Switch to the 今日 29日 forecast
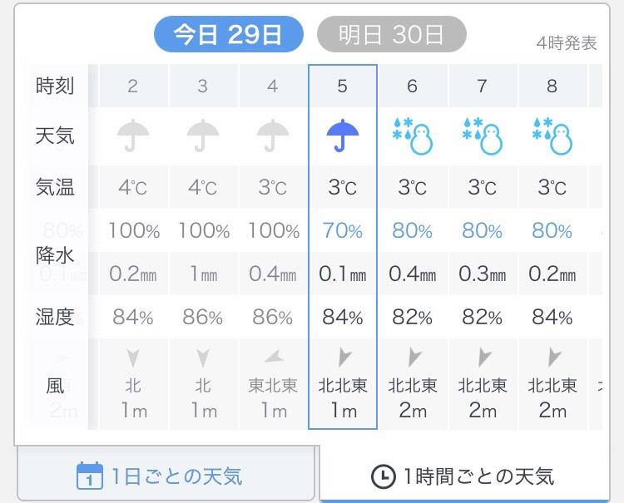 click(229, 34)
